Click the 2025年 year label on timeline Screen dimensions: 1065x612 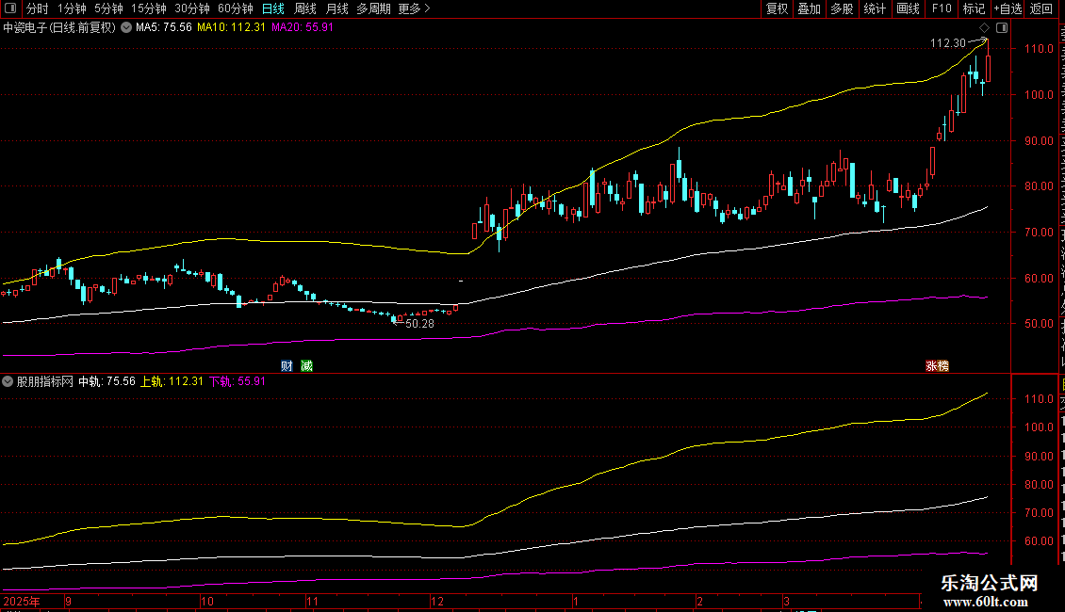click(21, 601)
